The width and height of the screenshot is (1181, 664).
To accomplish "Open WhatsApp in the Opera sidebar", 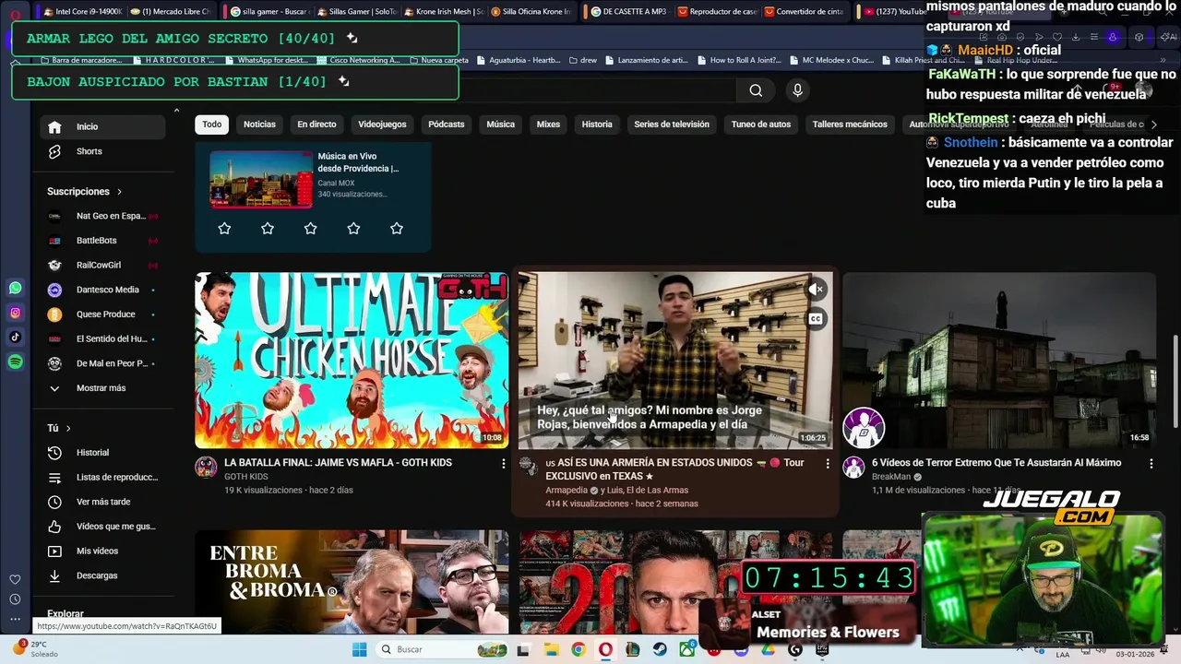I will (x=15, y=289).
